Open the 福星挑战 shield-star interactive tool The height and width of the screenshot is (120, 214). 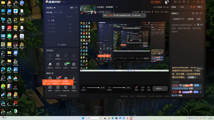(58, 57)
